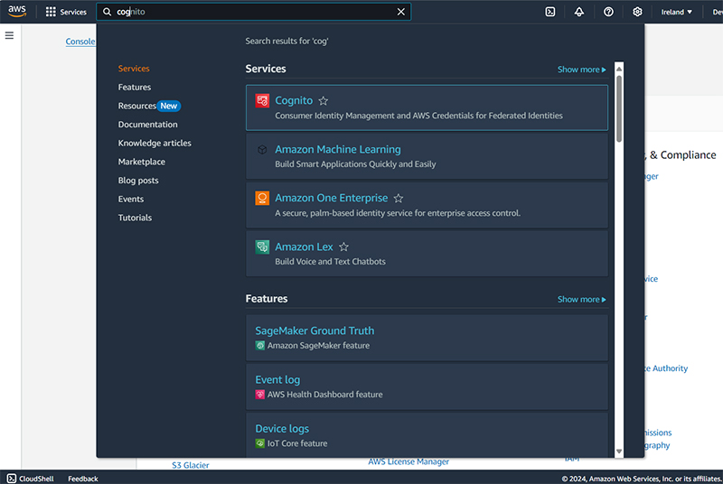Open the S3 Glacier link
Viewport: 723px width, 484px height.
[x=191, y=465]
